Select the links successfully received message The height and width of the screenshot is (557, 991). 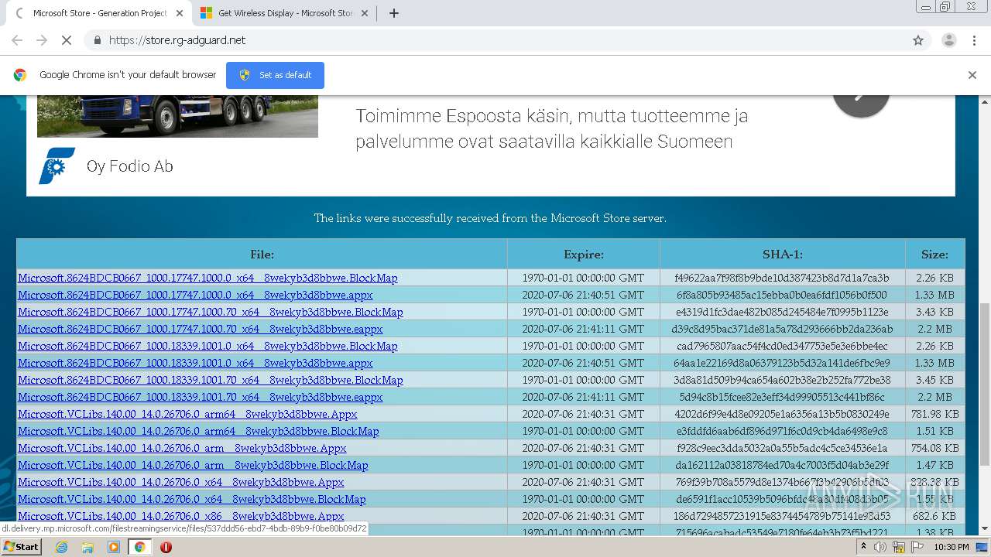490,218
